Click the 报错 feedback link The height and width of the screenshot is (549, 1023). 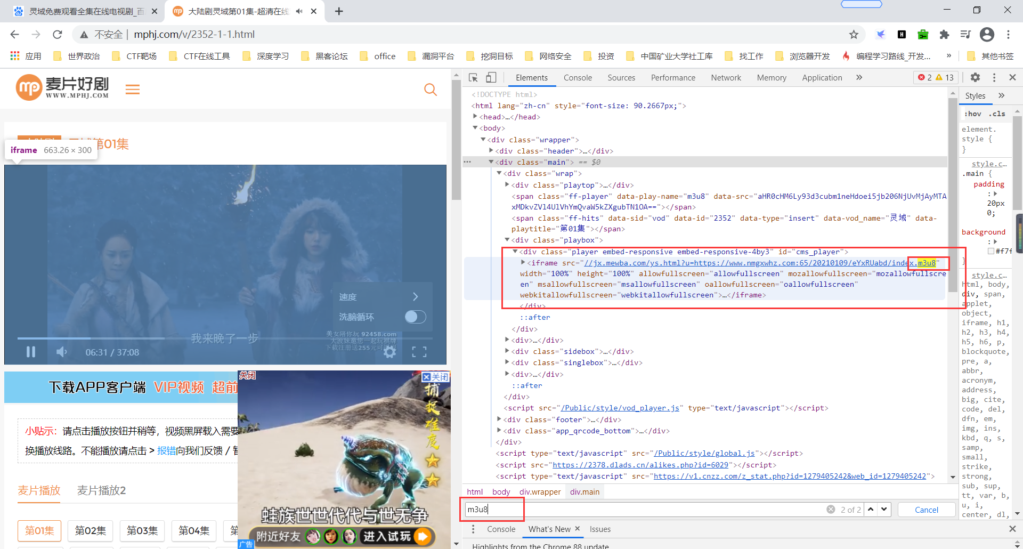click(x=167, y=451)
